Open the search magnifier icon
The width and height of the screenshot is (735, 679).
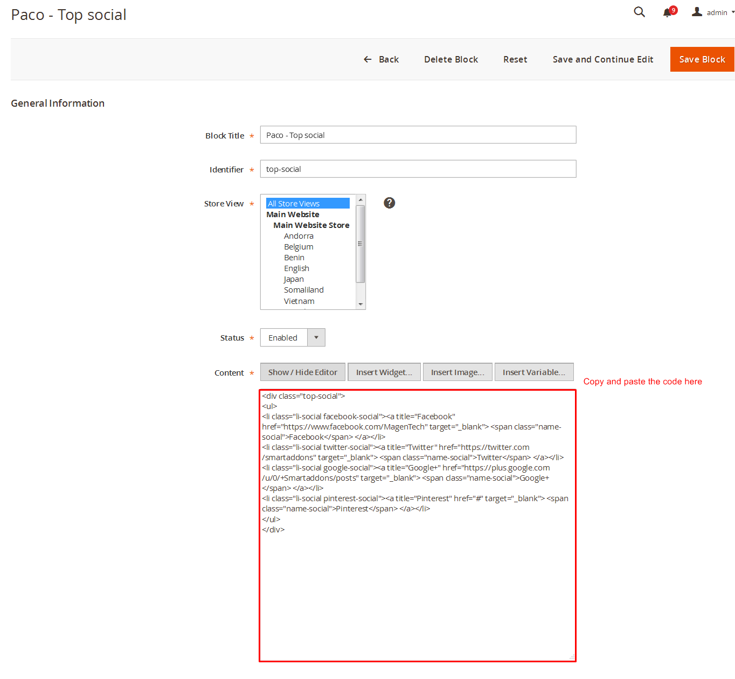tap(639, 12)
